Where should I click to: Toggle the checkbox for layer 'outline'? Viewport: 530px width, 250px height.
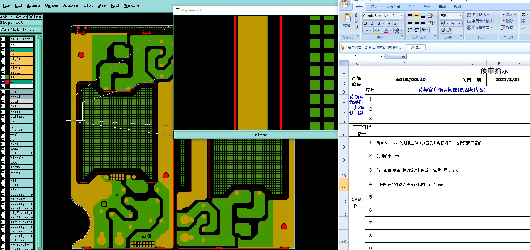[3, 117]
